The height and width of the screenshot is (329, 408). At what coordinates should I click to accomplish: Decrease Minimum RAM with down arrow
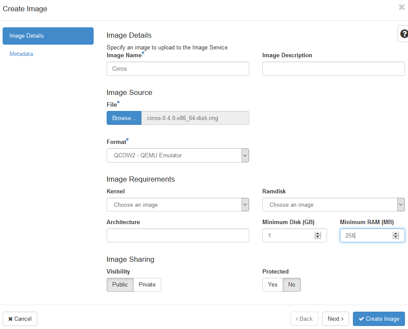click(x=396, y=237)
